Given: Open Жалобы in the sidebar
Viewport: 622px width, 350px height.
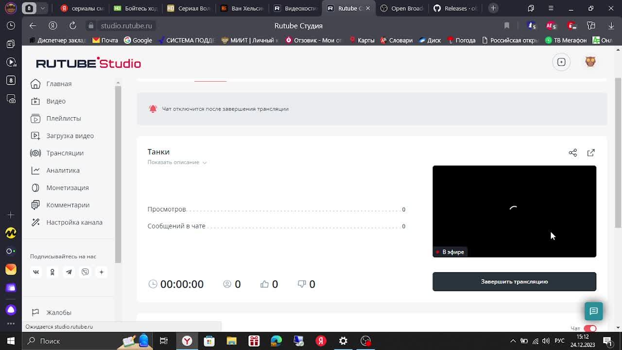Looking at the screenshot, I should click(59, 313).
